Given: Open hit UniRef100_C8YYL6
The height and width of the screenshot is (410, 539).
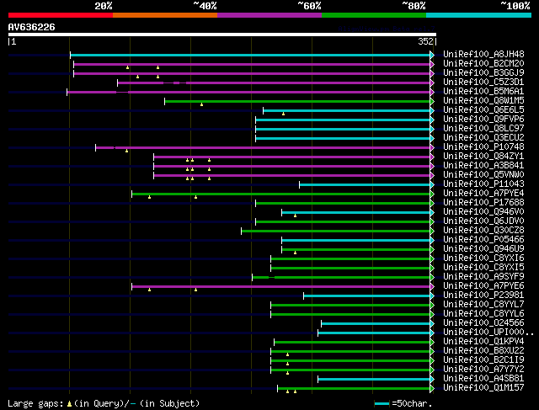Looking at the screenshot, I should (x=483, y=314).
